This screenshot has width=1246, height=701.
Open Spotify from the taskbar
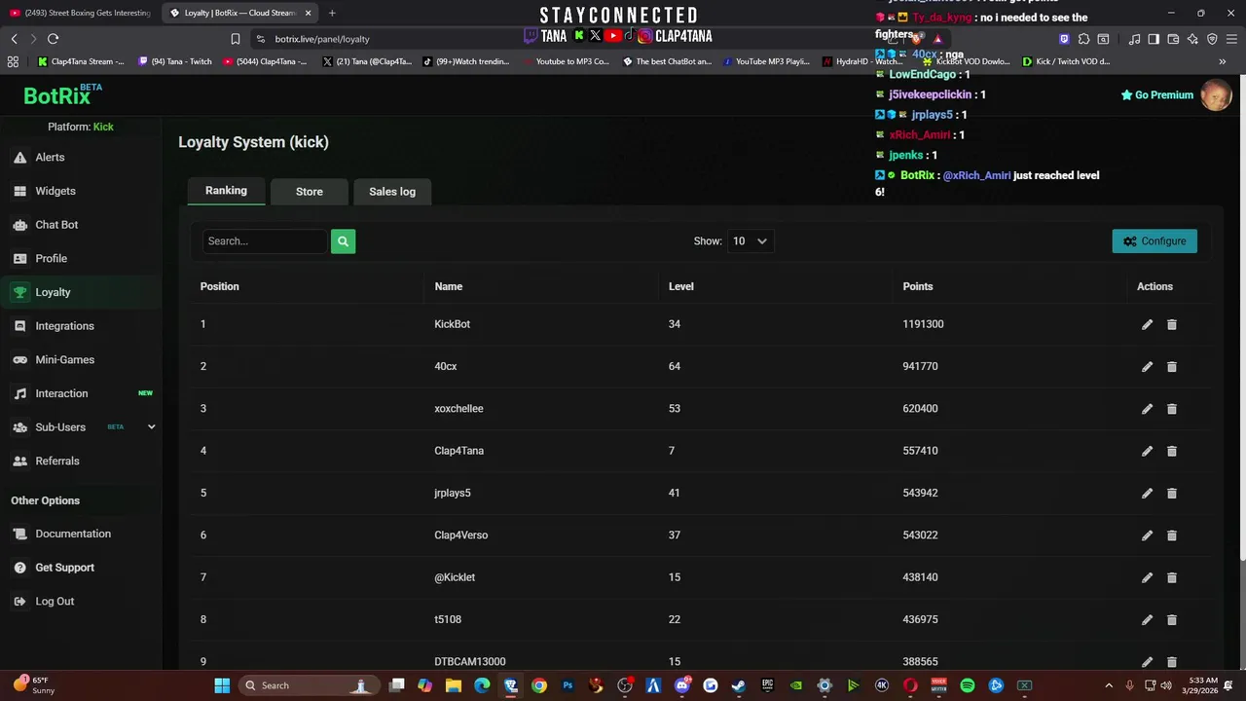pos(967,685)
